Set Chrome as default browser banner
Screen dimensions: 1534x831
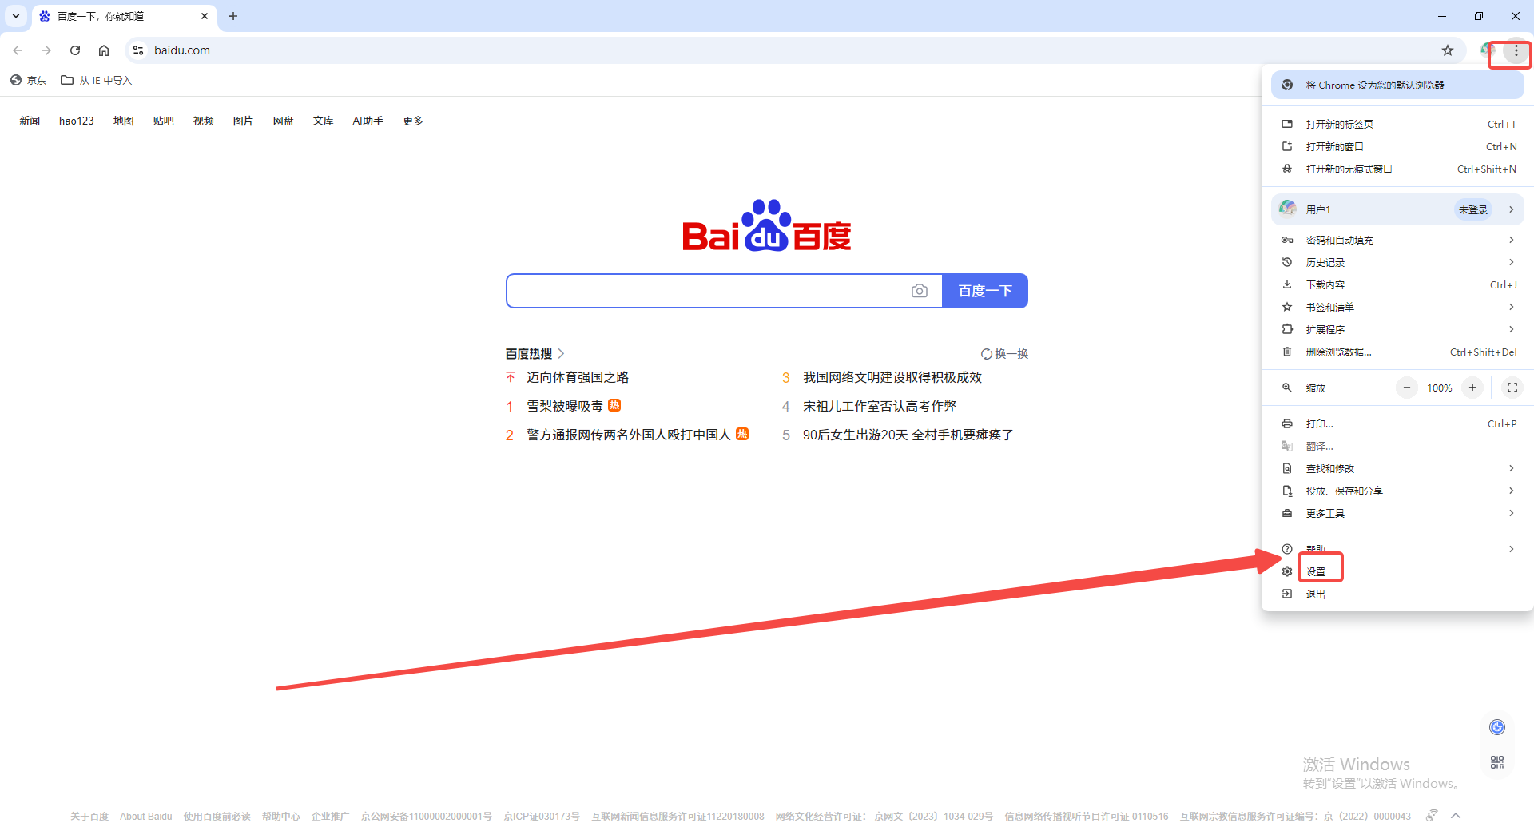tap(1397, 85)
